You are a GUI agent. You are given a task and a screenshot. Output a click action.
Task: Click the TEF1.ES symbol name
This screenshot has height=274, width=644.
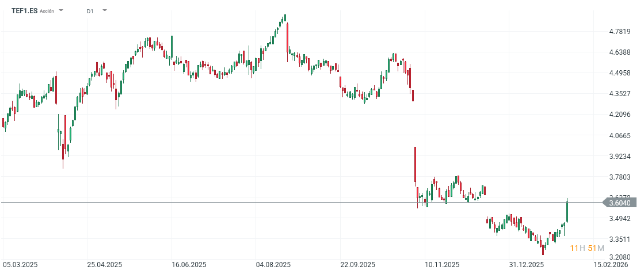(24, 11)
